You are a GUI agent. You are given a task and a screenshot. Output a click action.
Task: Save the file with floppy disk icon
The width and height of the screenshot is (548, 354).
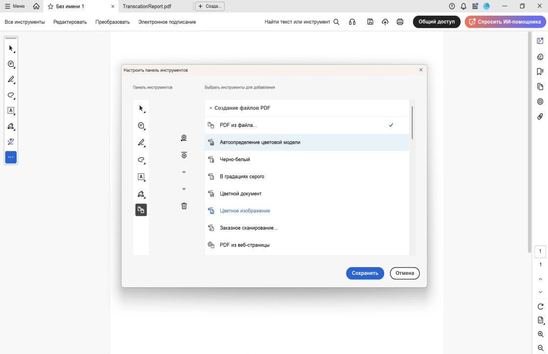(370, 22)
